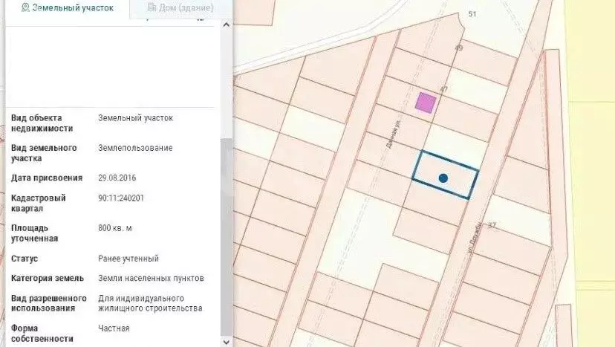Click the status value Ранее учтенный

(x=128, y=259)
